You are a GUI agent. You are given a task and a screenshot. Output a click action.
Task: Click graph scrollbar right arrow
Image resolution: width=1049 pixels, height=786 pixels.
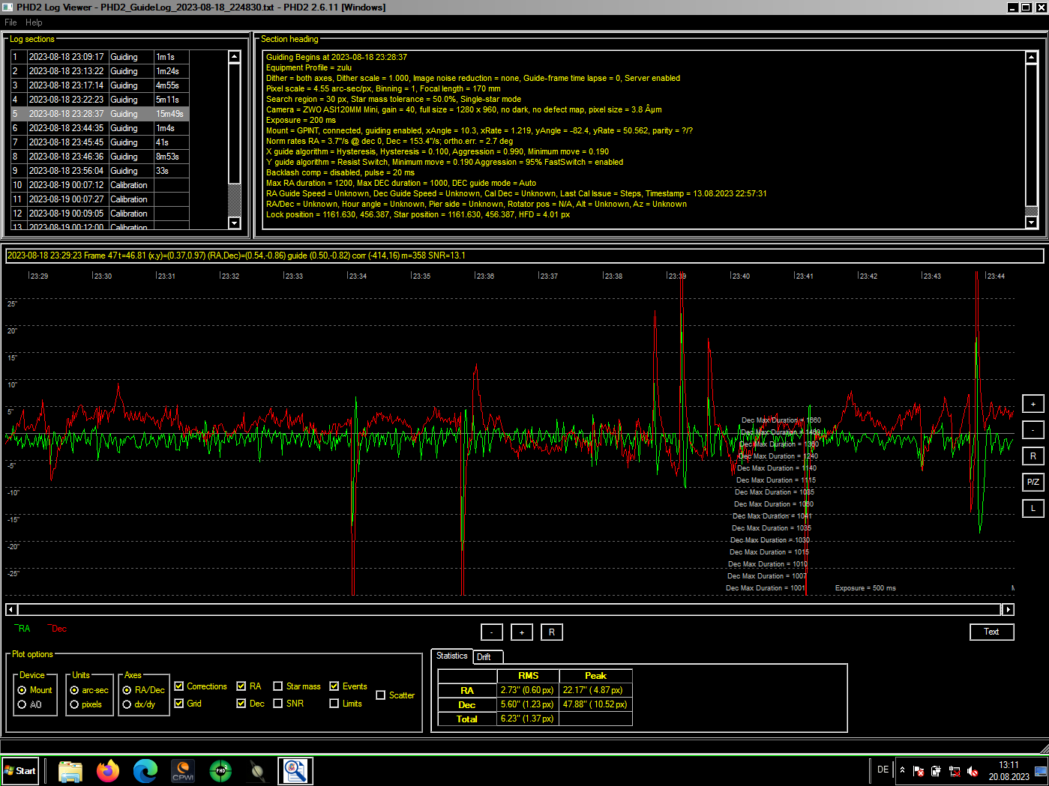(x=1008, y=609)
